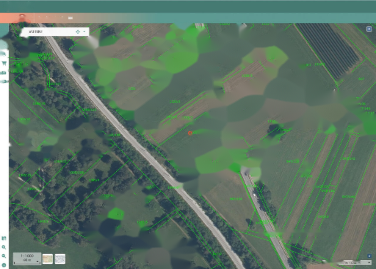
Task: Click the save map icon in sidebar
Action: 4,238
